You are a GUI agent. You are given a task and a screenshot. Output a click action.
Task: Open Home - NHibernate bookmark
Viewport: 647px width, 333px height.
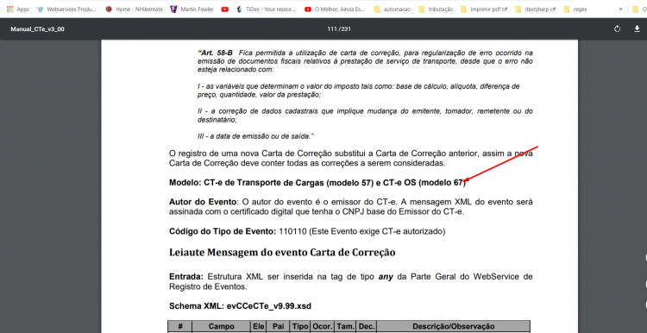tap(135, 9)
